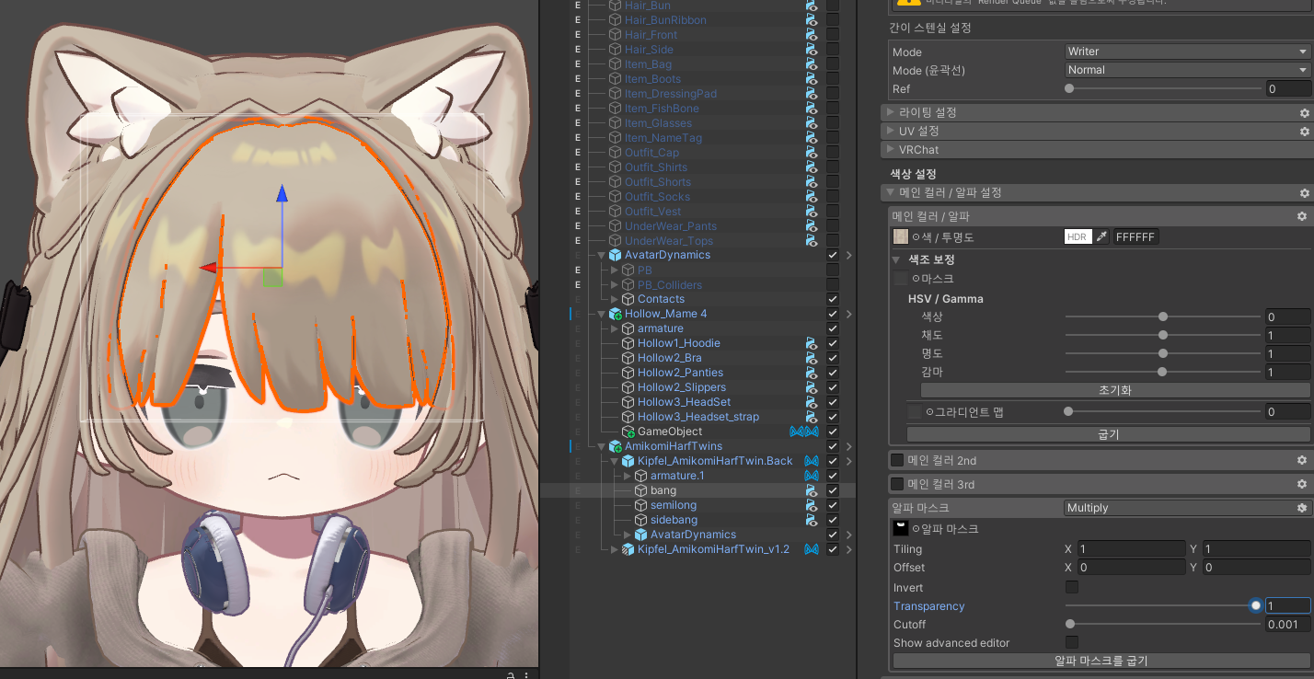Click the bow-shaped icon on armature.1 row
Image resolution: width=1314 pixels, height=679 pixels.
812,476
